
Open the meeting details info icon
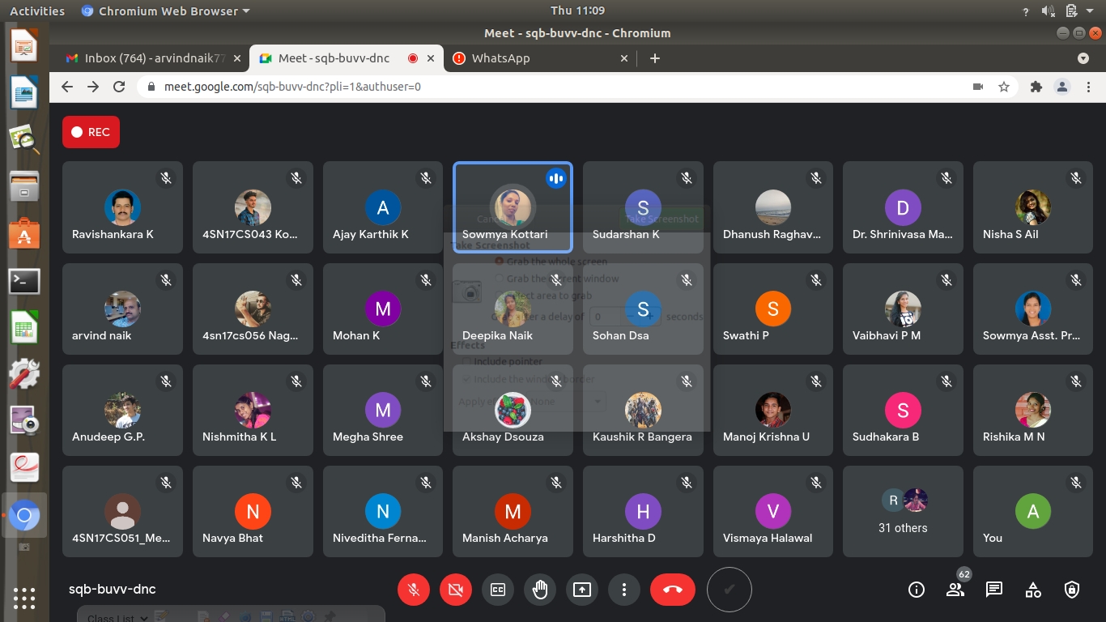tap(917, 590)
